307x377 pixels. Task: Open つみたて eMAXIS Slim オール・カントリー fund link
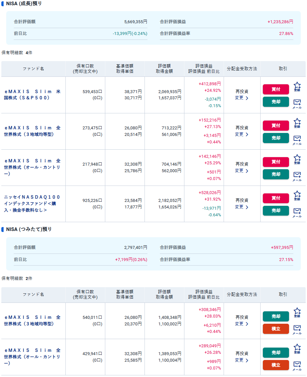click(33, 356)
